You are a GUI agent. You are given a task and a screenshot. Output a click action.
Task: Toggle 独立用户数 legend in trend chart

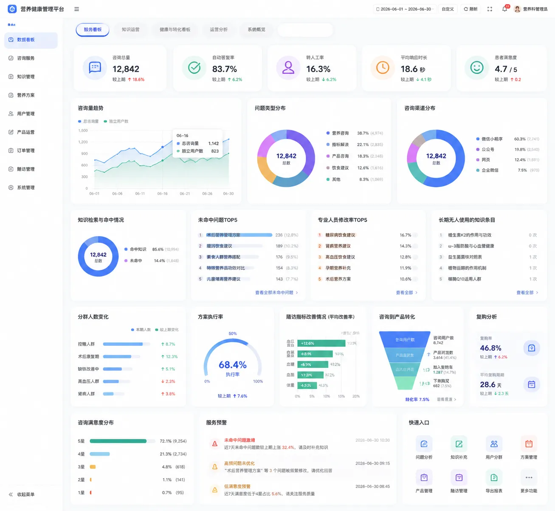(116, 121)
